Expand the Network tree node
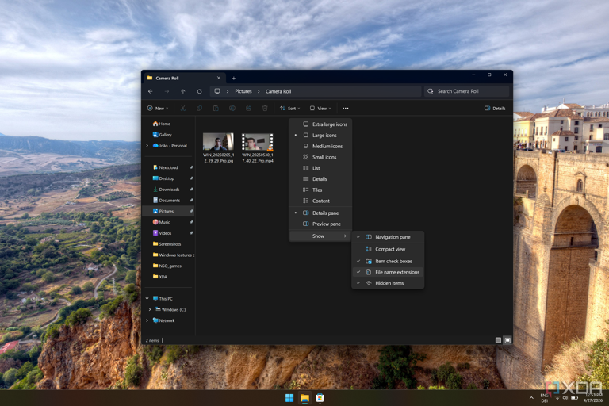The image size is (609, 406). tap(147, 320)
